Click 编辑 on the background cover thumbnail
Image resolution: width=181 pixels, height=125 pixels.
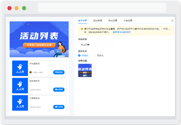coord(85,72)
